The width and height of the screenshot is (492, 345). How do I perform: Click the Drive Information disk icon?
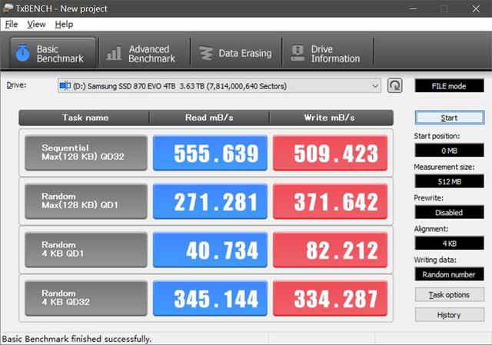point(298,53)
